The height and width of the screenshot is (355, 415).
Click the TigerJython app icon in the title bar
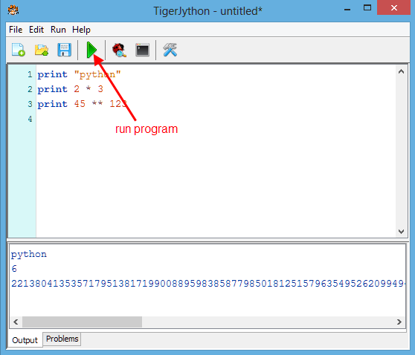[13, 10]
